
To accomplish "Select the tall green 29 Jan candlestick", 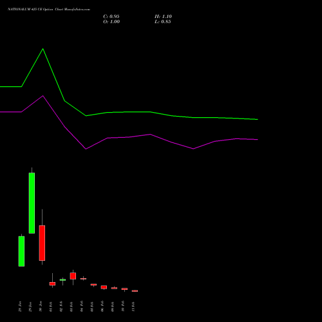I will 32,203.
